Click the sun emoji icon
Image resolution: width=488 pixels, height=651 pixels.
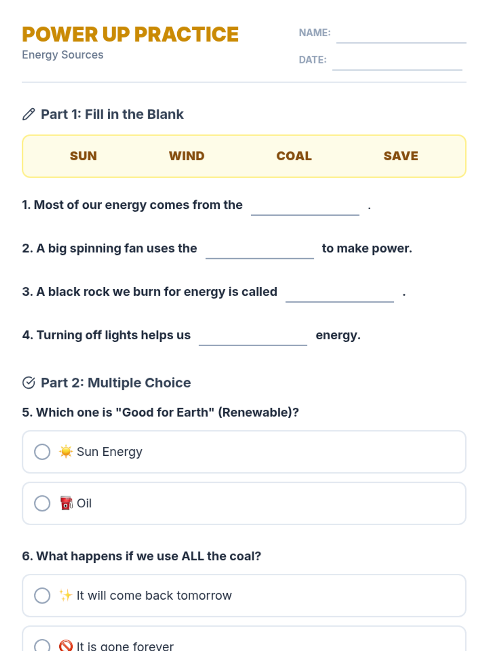click(x=65, y=452)
